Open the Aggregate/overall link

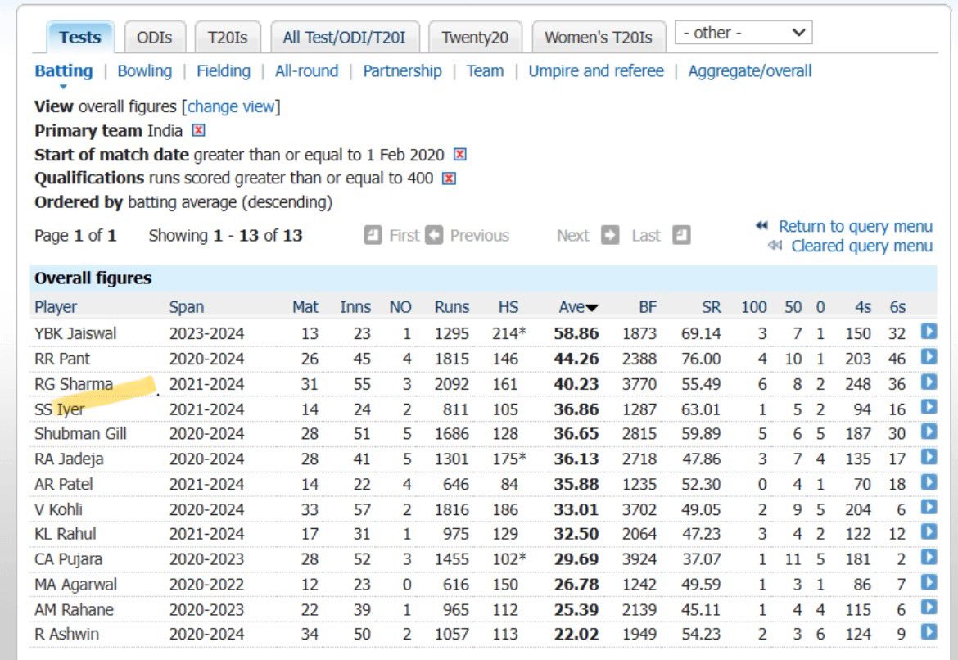(750, 71)
